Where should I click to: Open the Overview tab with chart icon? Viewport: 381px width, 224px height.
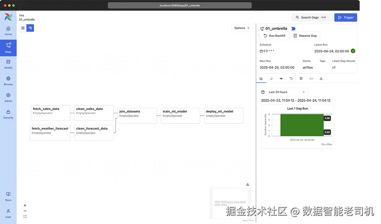pos(261,79)
